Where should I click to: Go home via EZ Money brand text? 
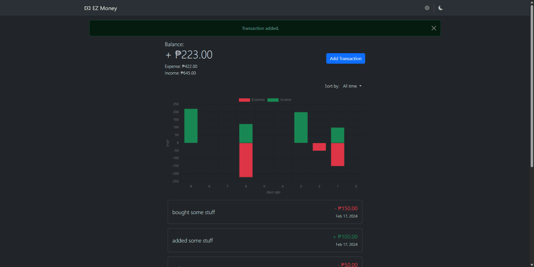[x=105, y=8]
